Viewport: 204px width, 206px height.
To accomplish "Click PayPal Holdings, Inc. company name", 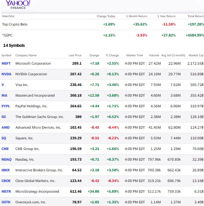I will [x=31, y=106].
